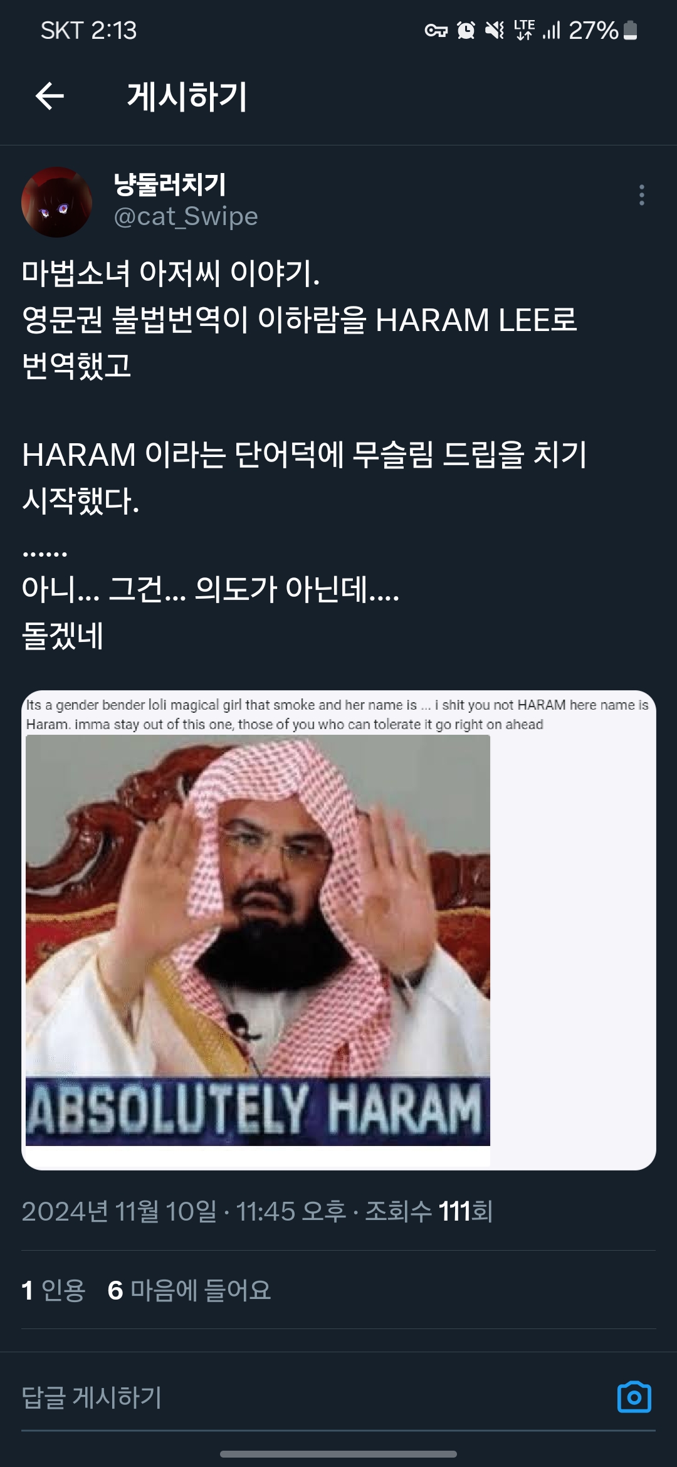The image size is (677, 1467).
Task: Tap the SKT 2:13 clock in status bar
Action: coord(88,30)
